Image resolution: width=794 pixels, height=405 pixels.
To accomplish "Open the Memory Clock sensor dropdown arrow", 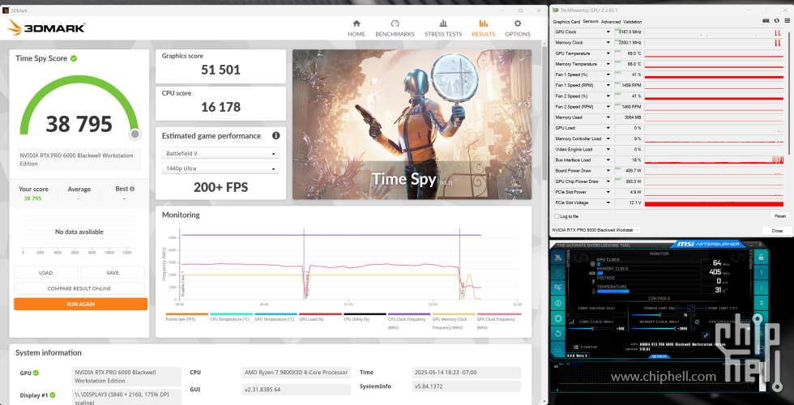I will click(x=608, y=42).
